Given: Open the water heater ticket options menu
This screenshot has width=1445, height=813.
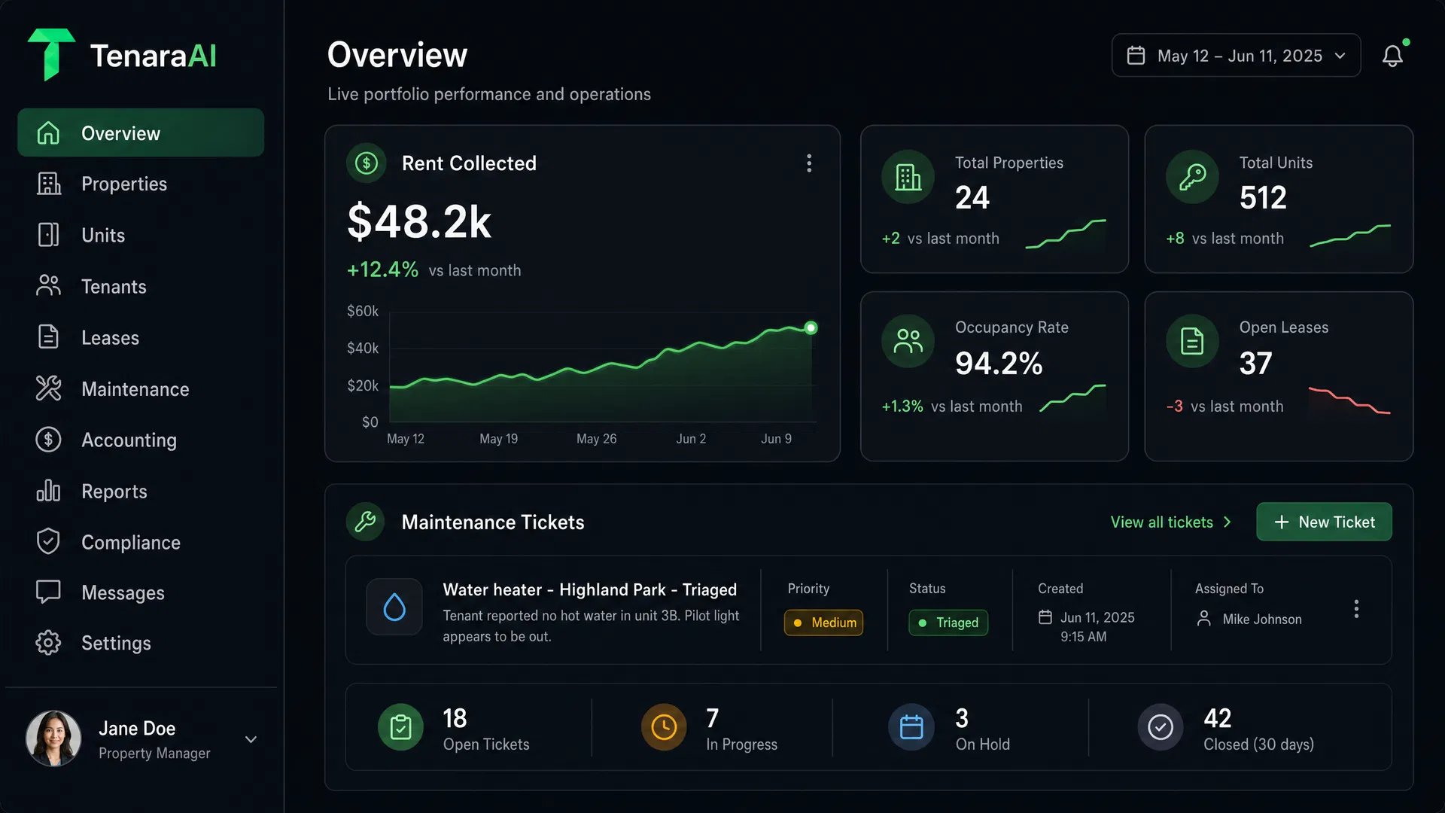Looking at the screenshot, I should (x=1356, y=609).
